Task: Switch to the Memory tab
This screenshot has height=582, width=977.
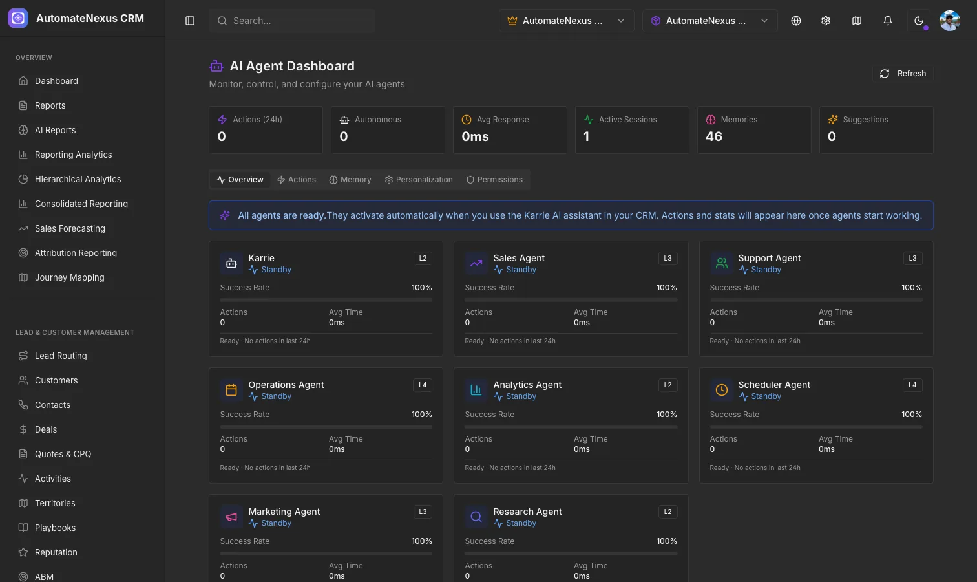Action: (x=350, y=180)
